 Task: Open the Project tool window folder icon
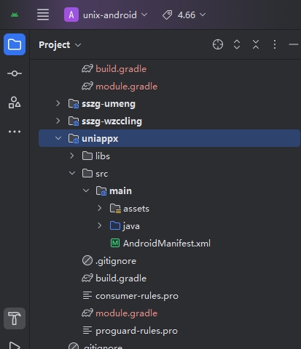tap(15, 44)
